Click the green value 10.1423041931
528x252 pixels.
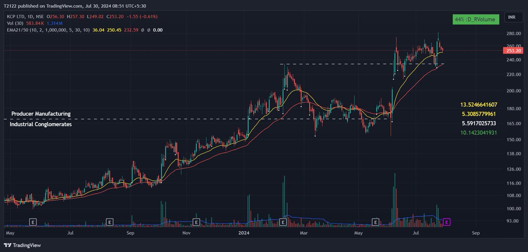tap(479, 132)
